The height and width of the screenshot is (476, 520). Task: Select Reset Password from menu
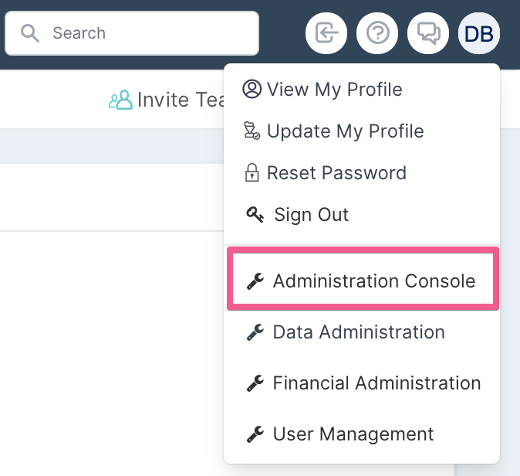click(362, 173)
